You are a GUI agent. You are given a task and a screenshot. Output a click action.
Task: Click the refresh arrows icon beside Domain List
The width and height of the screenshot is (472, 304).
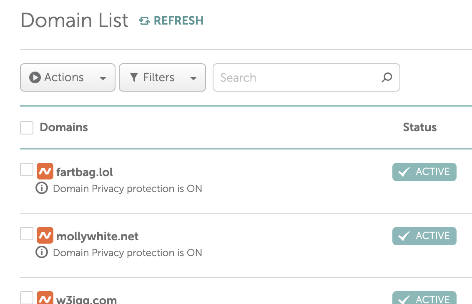coord(144,21)
